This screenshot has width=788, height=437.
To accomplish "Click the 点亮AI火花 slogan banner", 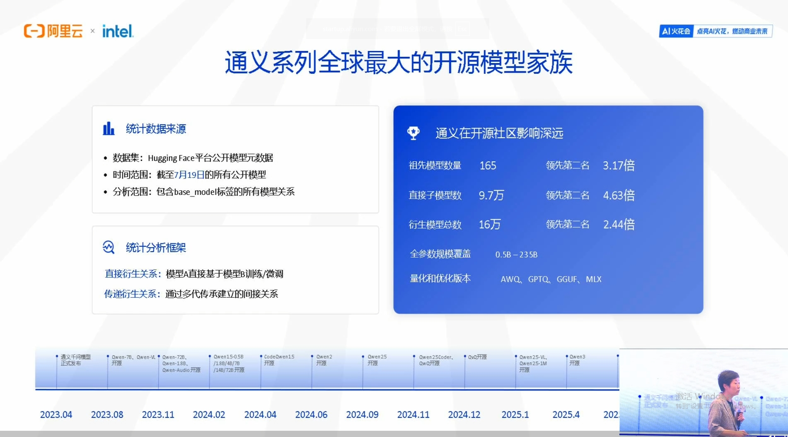I will click(732, 31).
